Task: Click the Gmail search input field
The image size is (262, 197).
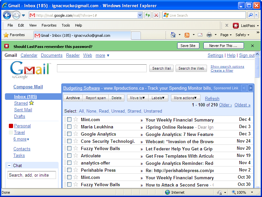Action: pos(102,68)
